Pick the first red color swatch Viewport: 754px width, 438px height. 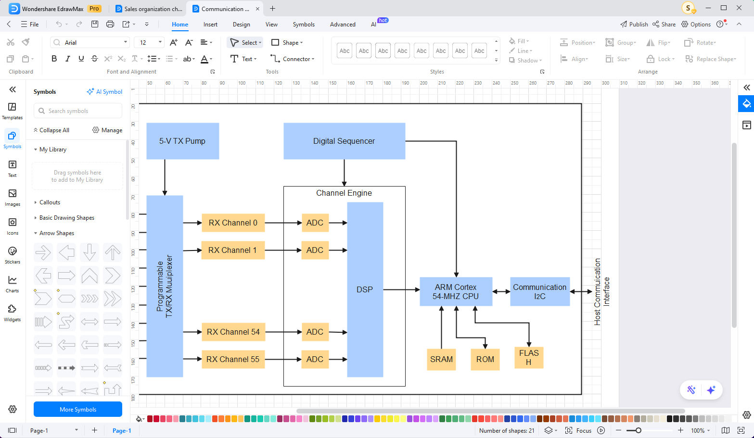[150, 419]
